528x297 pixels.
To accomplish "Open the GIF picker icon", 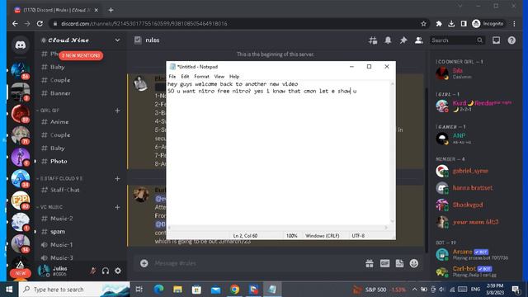I will 384,263.
